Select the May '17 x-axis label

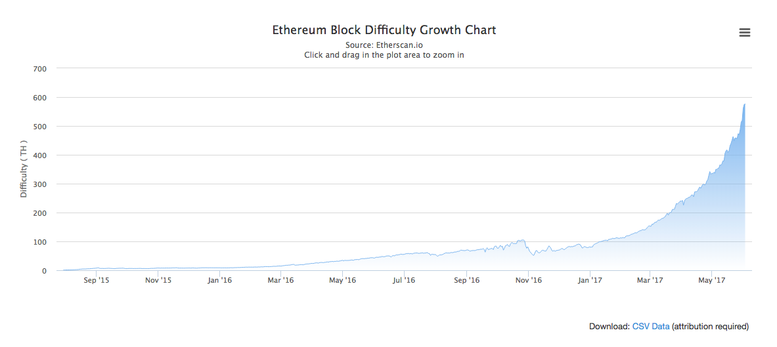pyautogui.click(x=711, y=281)
